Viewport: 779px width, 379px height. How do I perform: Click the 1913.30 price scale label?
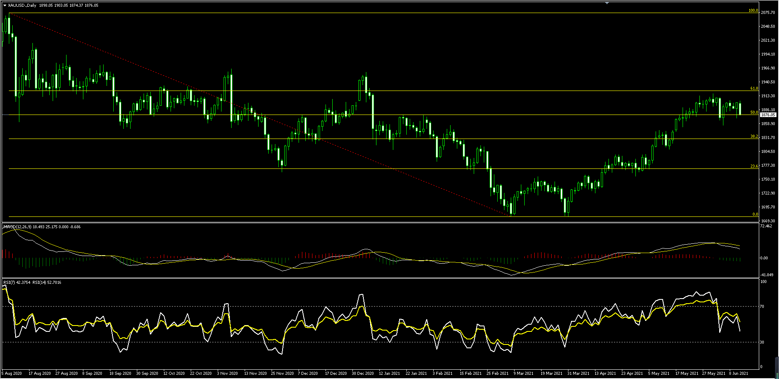pos(768,96)
